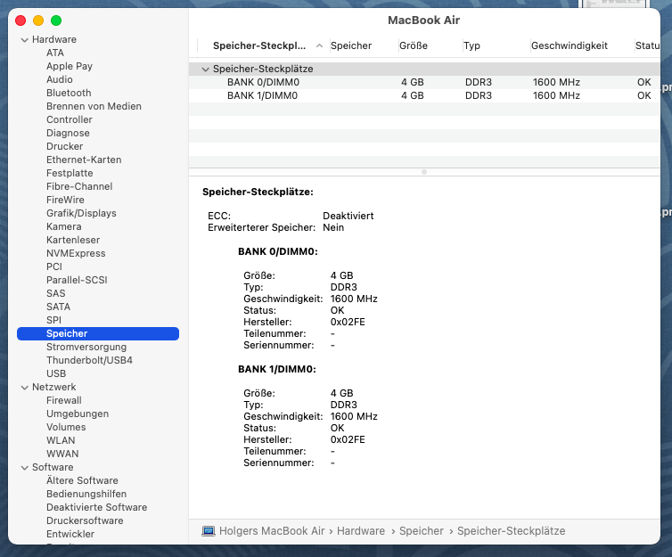This screenshot has height=557, width=672.
Task: Open Audio hardware entry
Action: 60,79
